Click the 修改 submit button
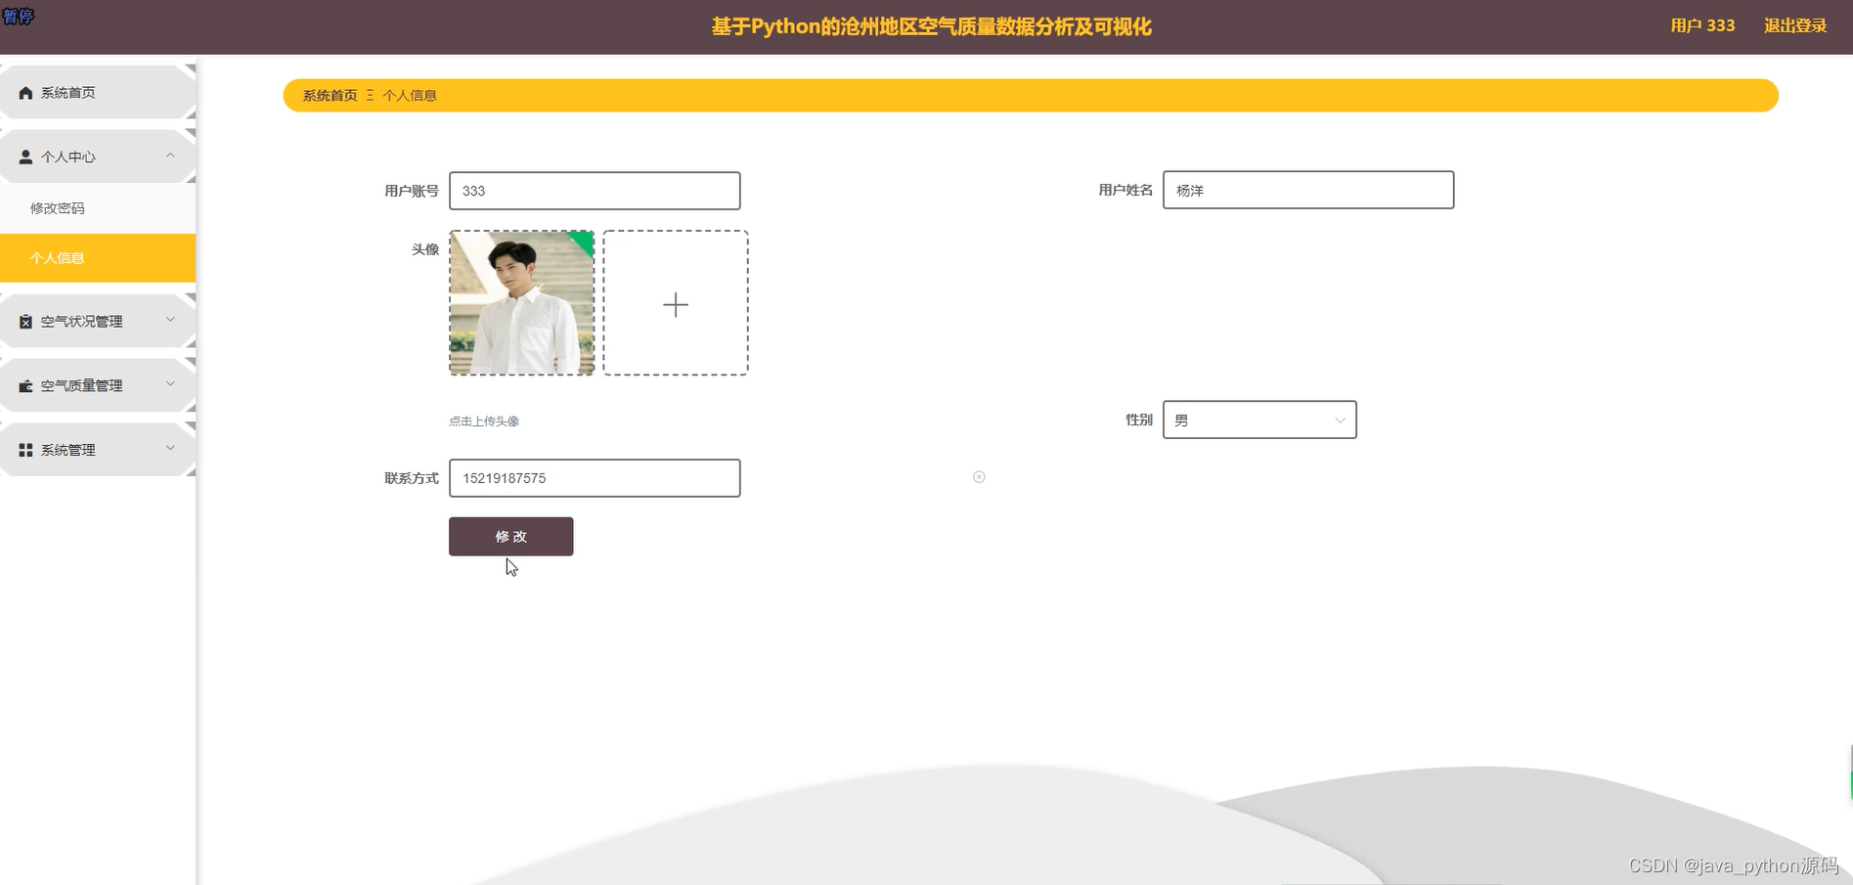Image resolution: width=1853 pixels, height=885 pixels. tap(510, 537)
